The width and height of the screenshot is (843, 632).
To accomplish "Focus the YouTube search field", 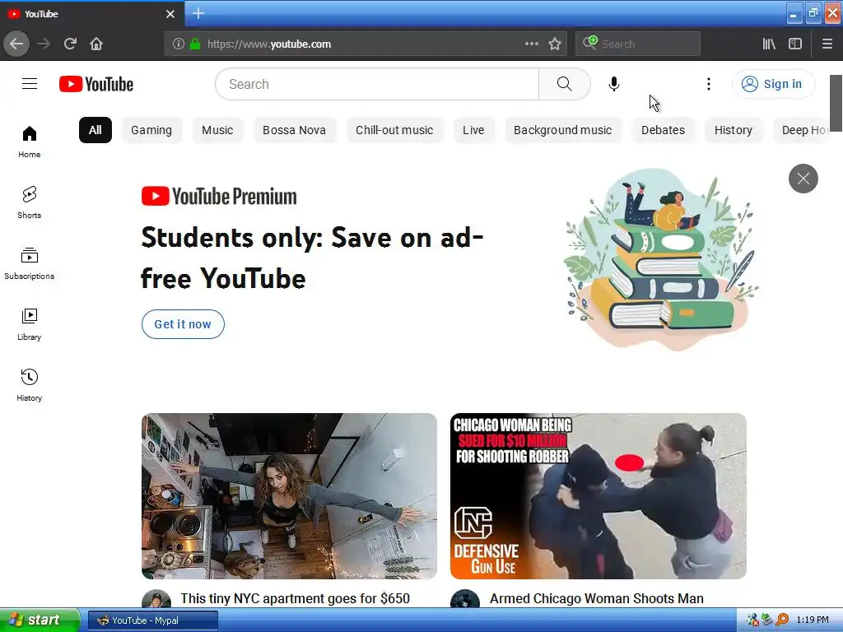I will [x=377, y=84].
